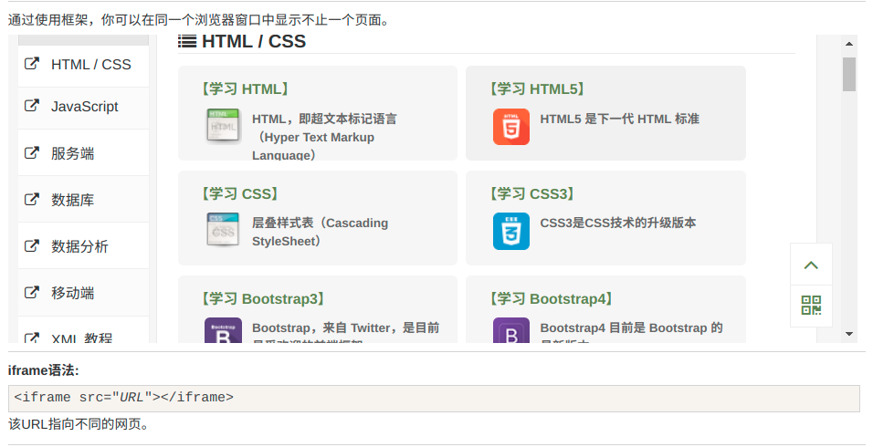Open the 【学习 HTML】 link
This screenshot has height=447, width=873.
tap(245, 89)
